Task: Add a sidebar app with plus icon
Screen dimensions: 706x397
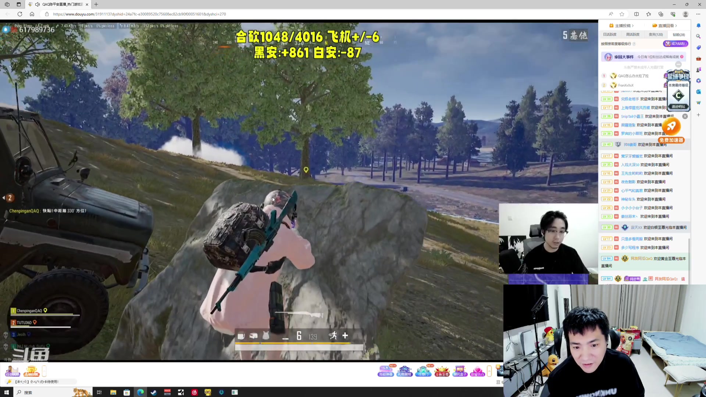Action: (698, 115)
